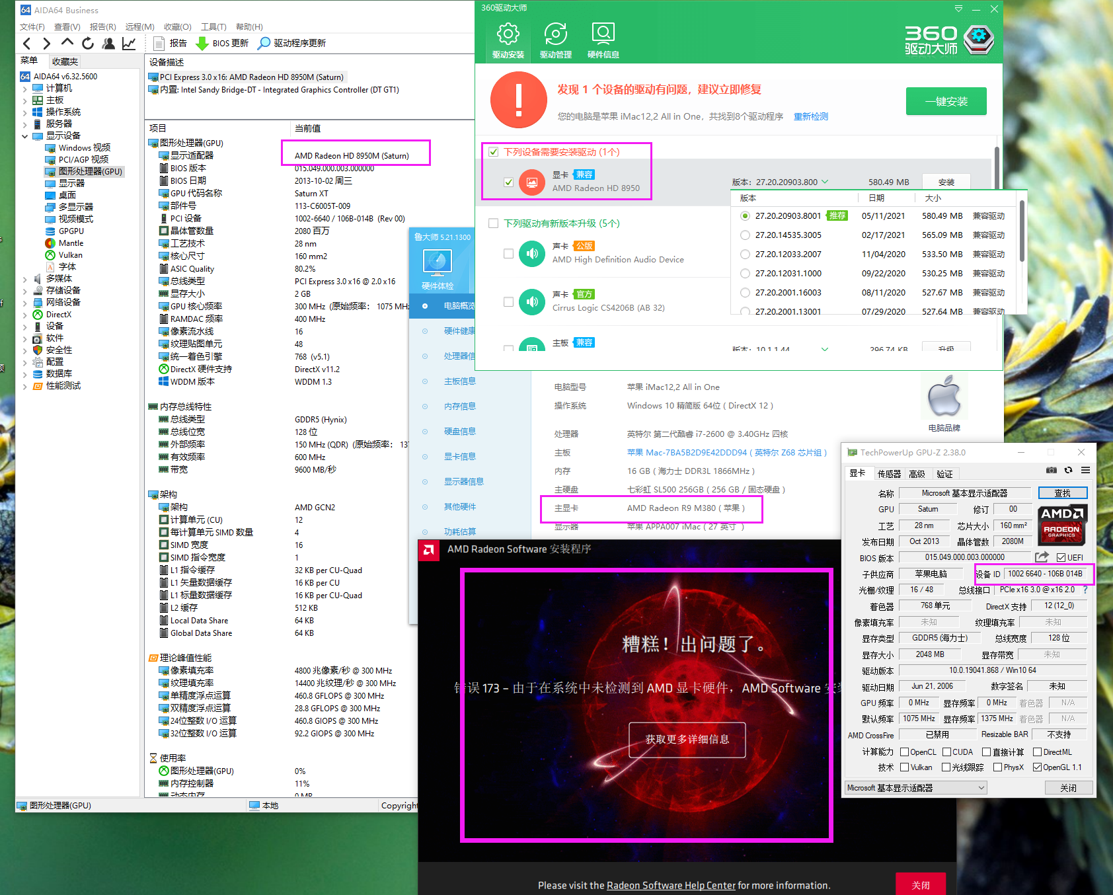Open the 文件(F) menu in AIDA64
Viewport: 1113px width, 895px height.
click(32, 27)
